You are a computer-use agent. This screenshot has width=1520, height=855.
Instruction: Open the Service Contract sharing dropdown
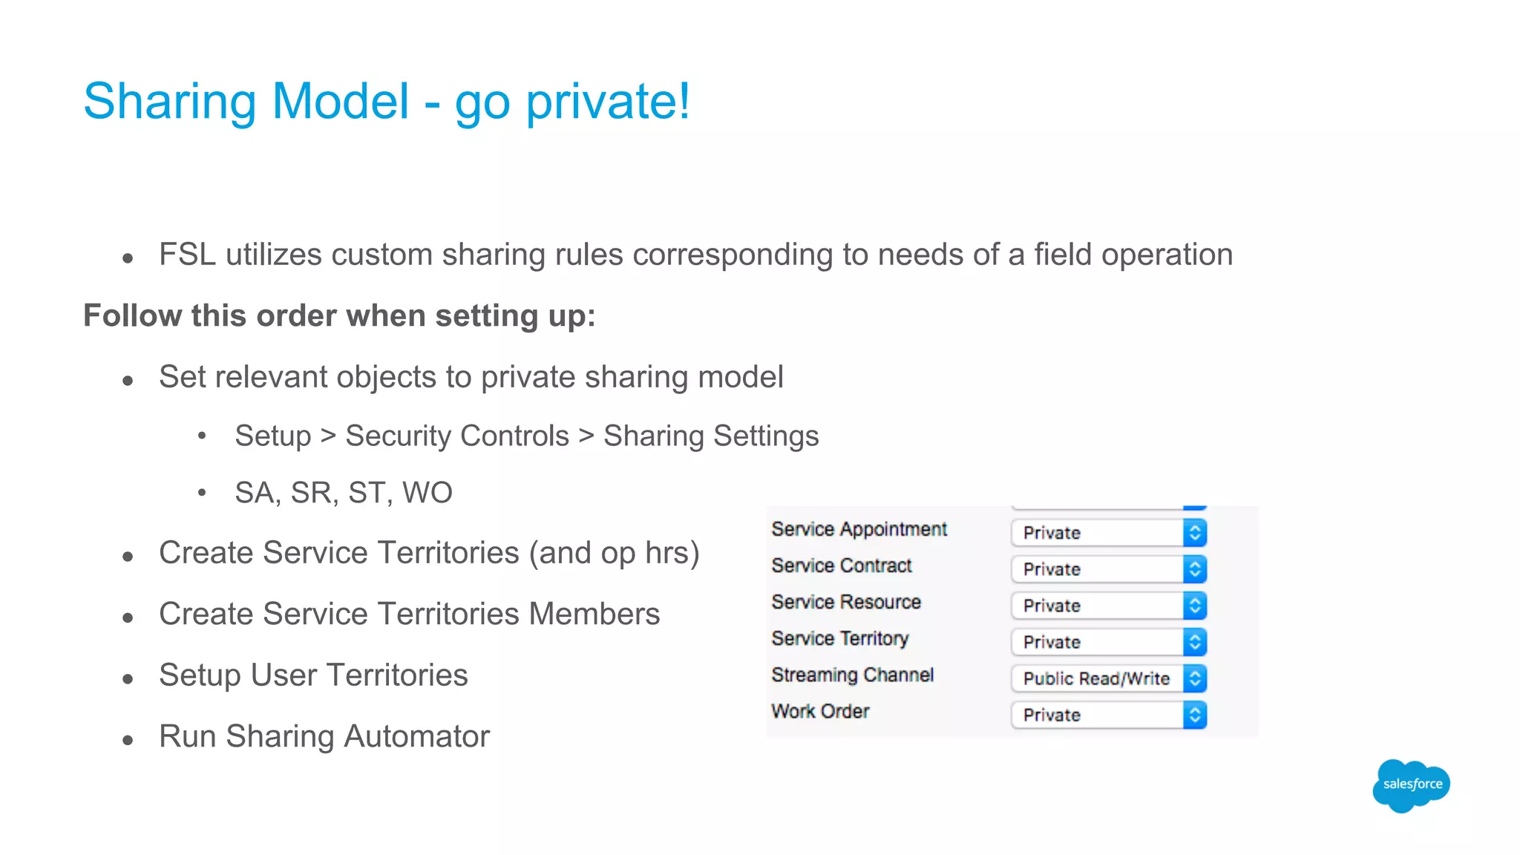1108,569
